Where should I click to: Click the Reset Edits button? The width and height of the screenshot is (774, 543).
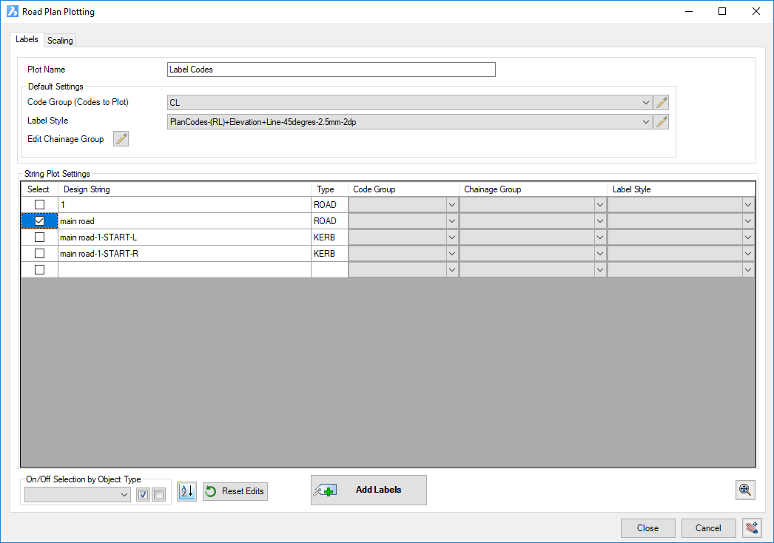[235, 491]
